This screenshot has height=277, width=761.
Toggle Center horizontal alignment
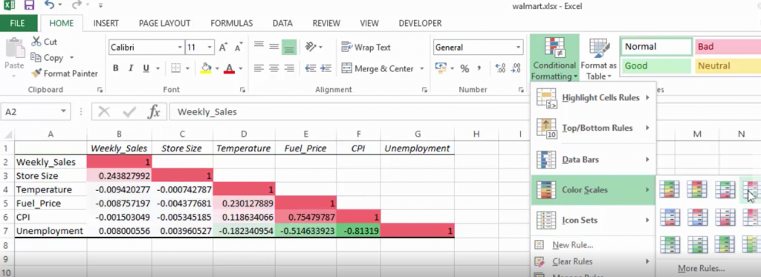click(x=274, y=68)
